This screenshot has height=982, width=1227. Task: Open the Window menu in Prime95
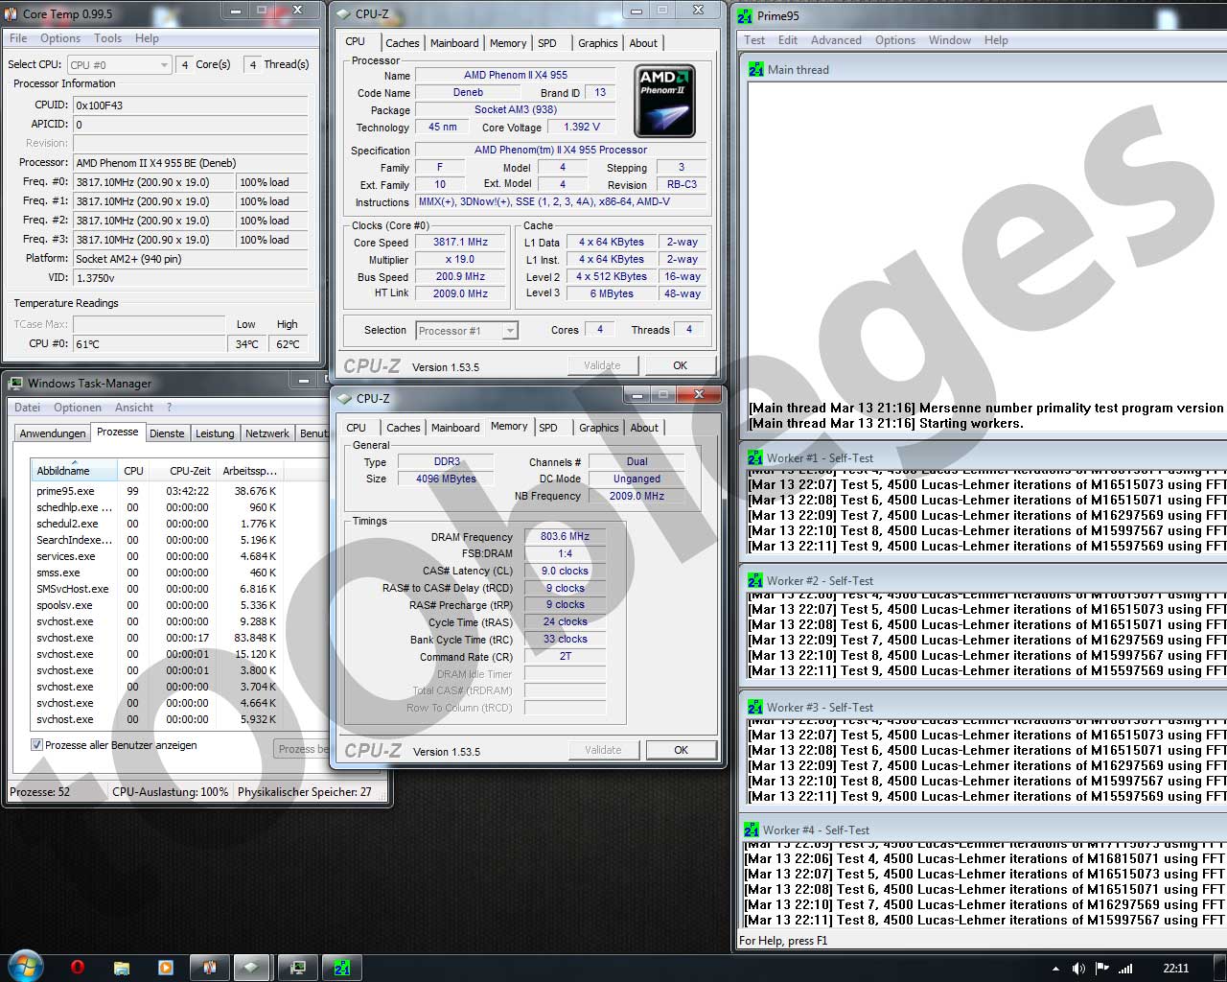pos(950,40)
